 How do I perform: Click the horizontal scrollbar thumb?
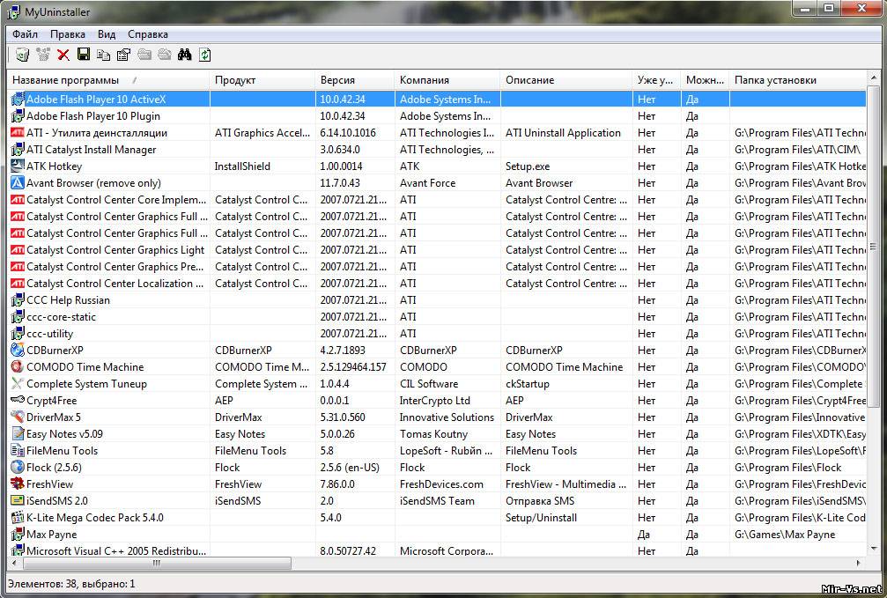tap(157, 563)
